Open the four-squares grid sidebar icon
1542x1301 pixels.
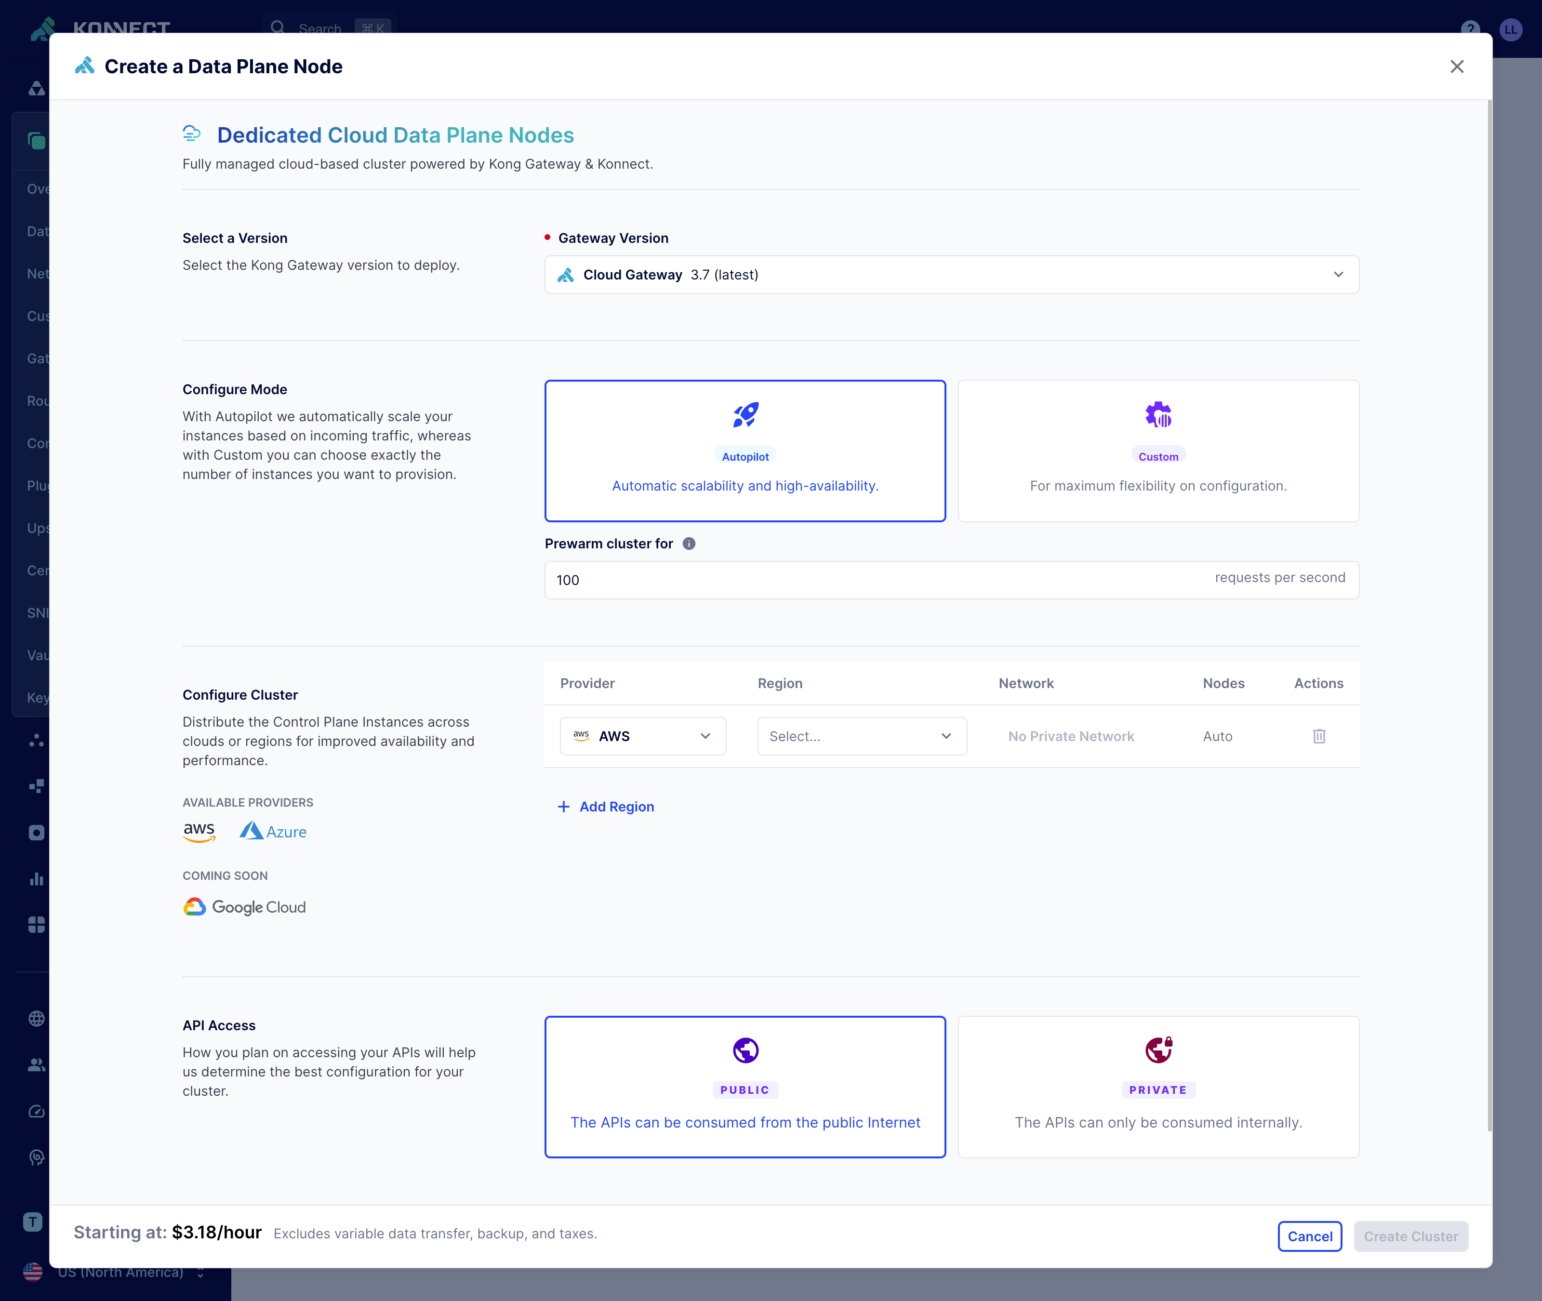click(37, 925)
